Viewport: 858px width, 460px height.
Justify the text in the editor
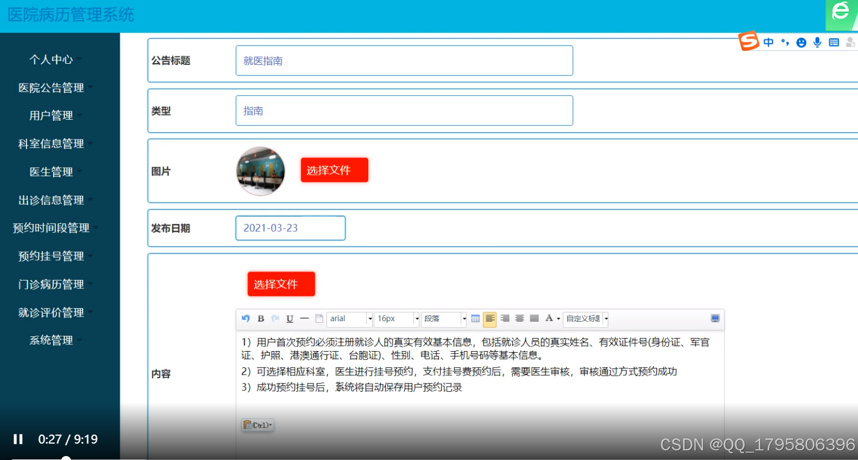point(534,318)
